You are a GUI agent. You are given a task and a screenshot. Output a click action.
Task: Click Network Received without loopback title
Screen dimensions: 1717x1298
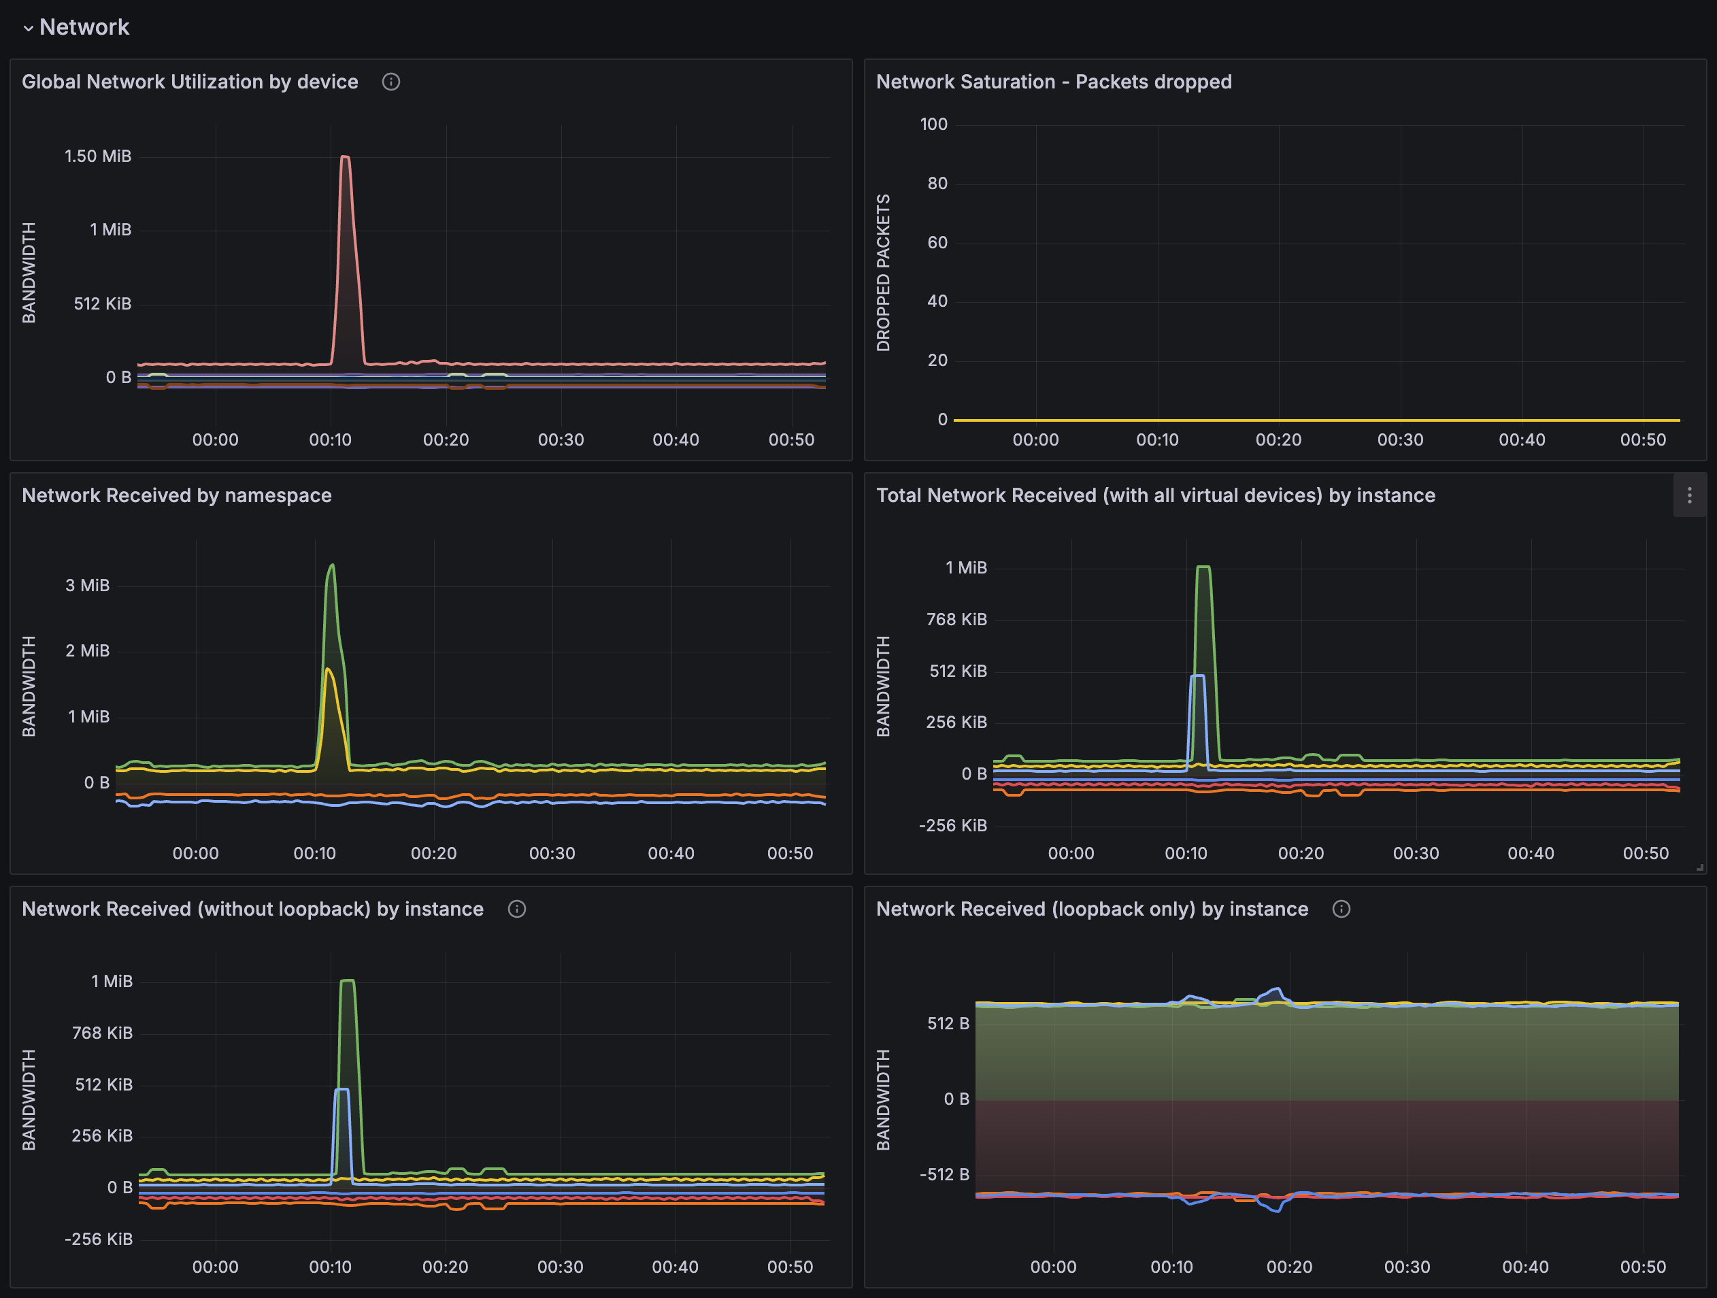[252, 909]
